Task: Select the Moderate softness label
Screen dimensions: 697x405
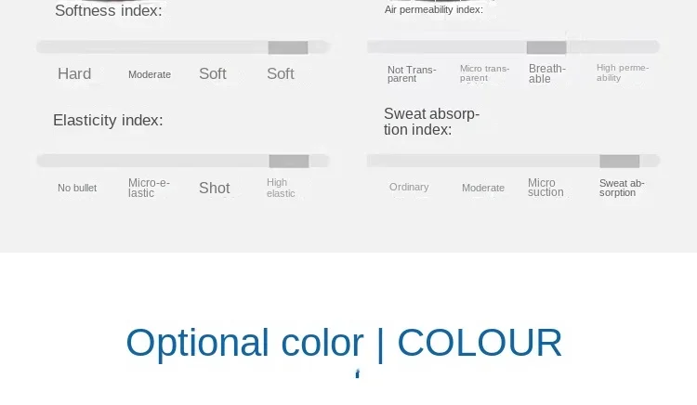Action: pyautogui.click(x=150, y=74)
